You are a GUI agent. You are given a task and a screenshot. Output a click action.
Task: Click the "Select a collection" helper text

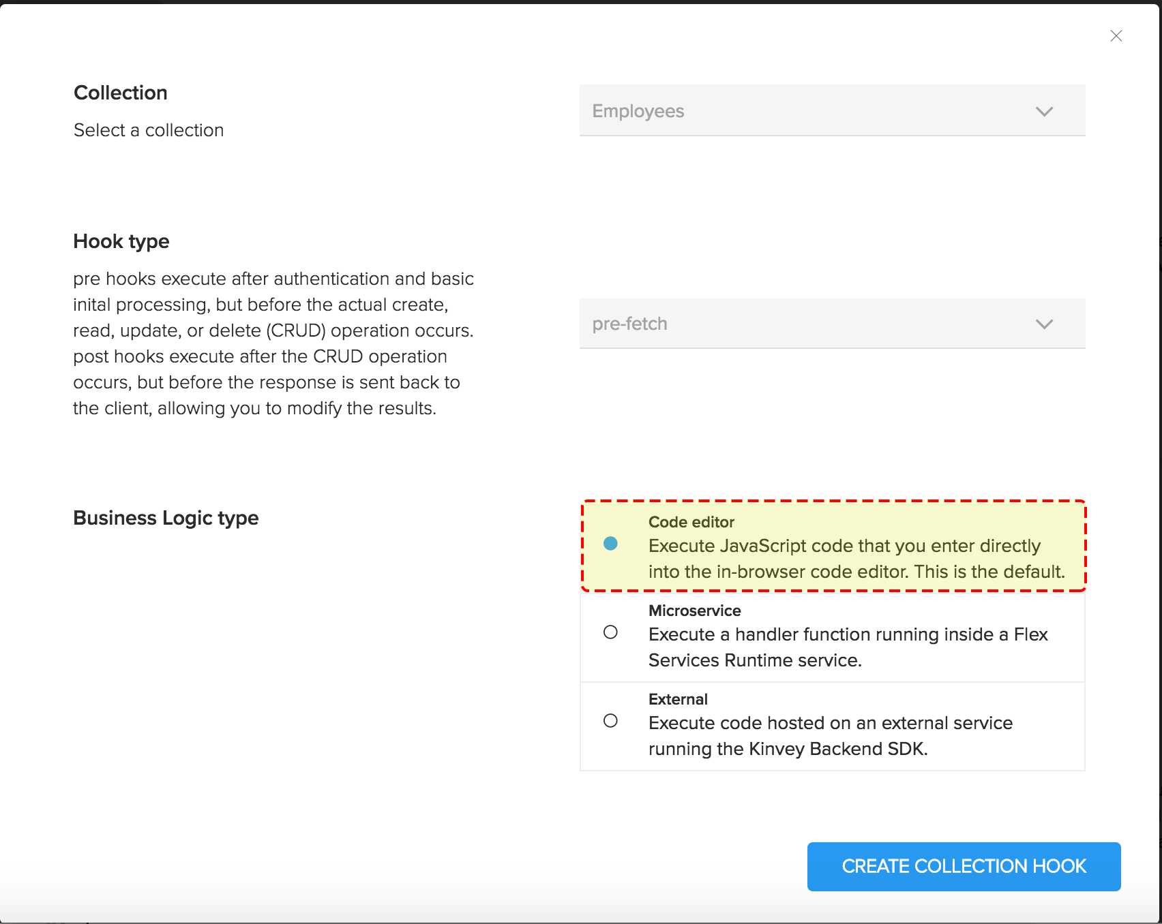click(149, 130)
